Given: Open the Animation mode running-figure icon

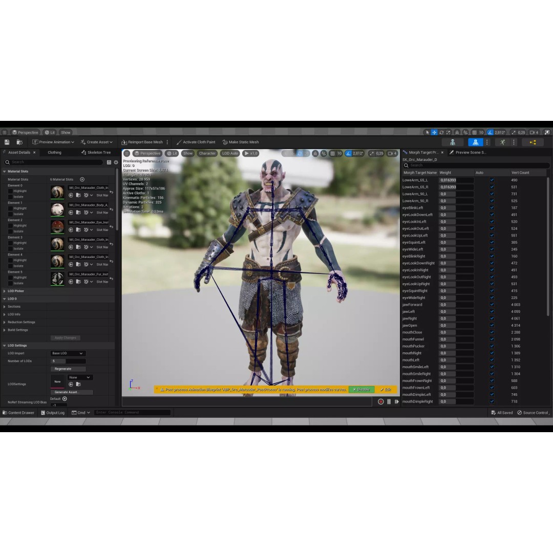Looking at the screenshot, I should point(502,142).
